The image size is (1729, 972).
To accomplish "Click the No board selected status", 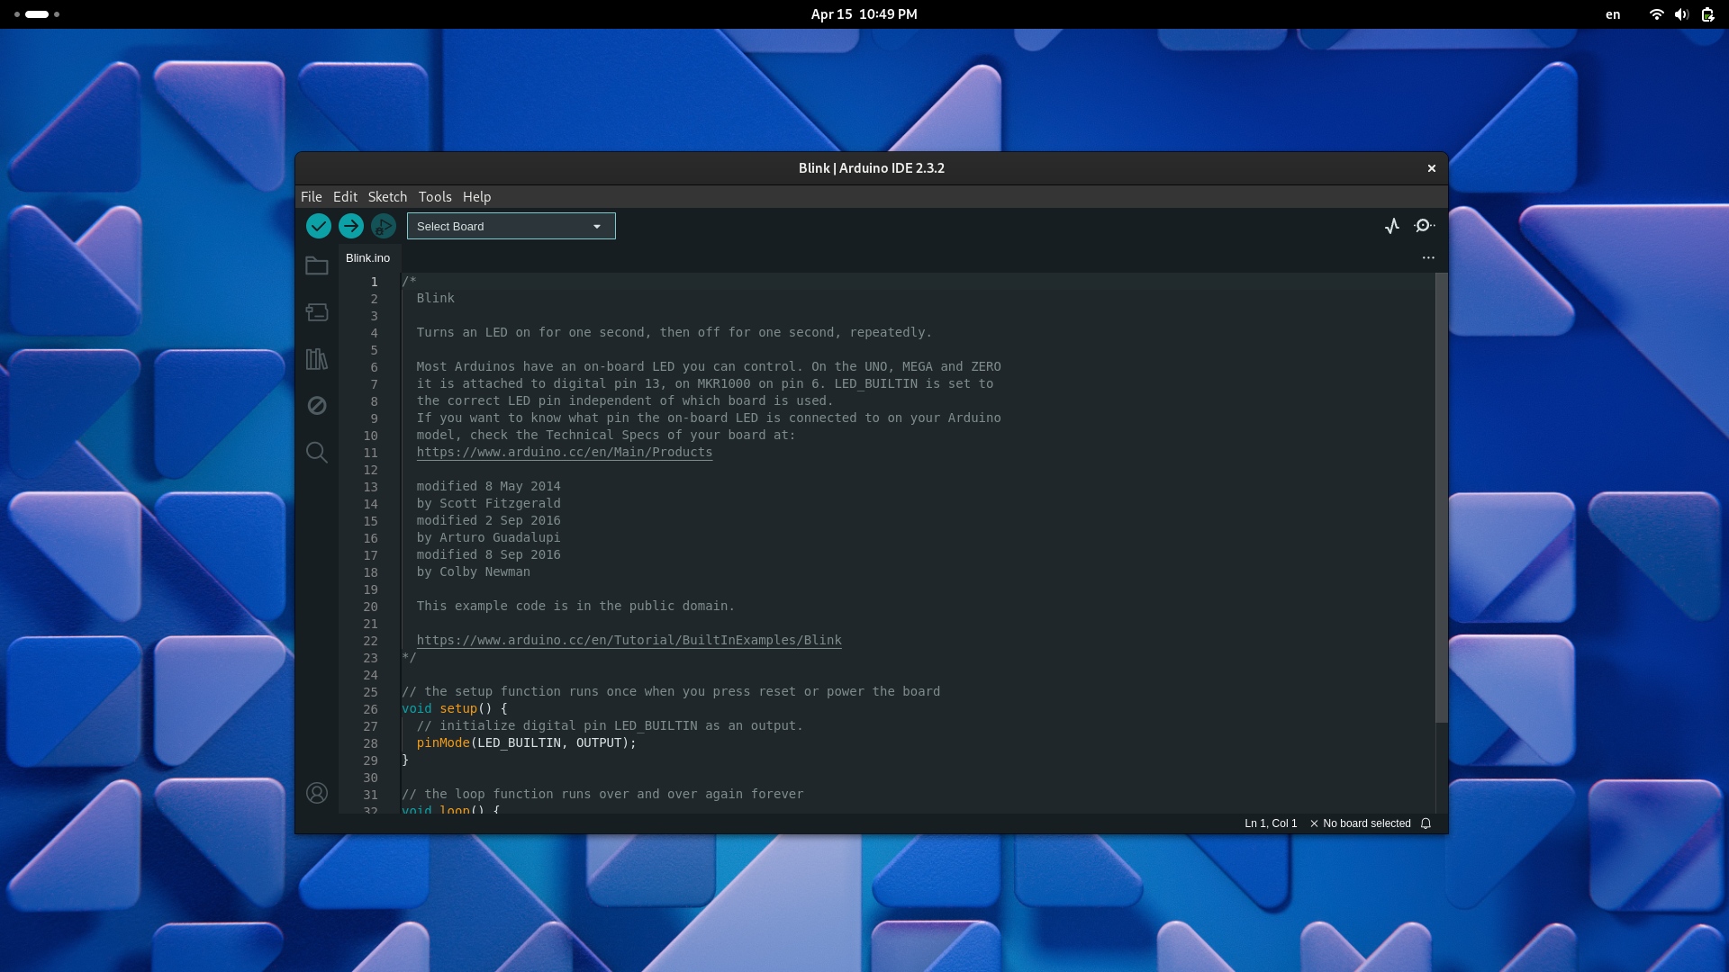I will tap(1360, 823).
